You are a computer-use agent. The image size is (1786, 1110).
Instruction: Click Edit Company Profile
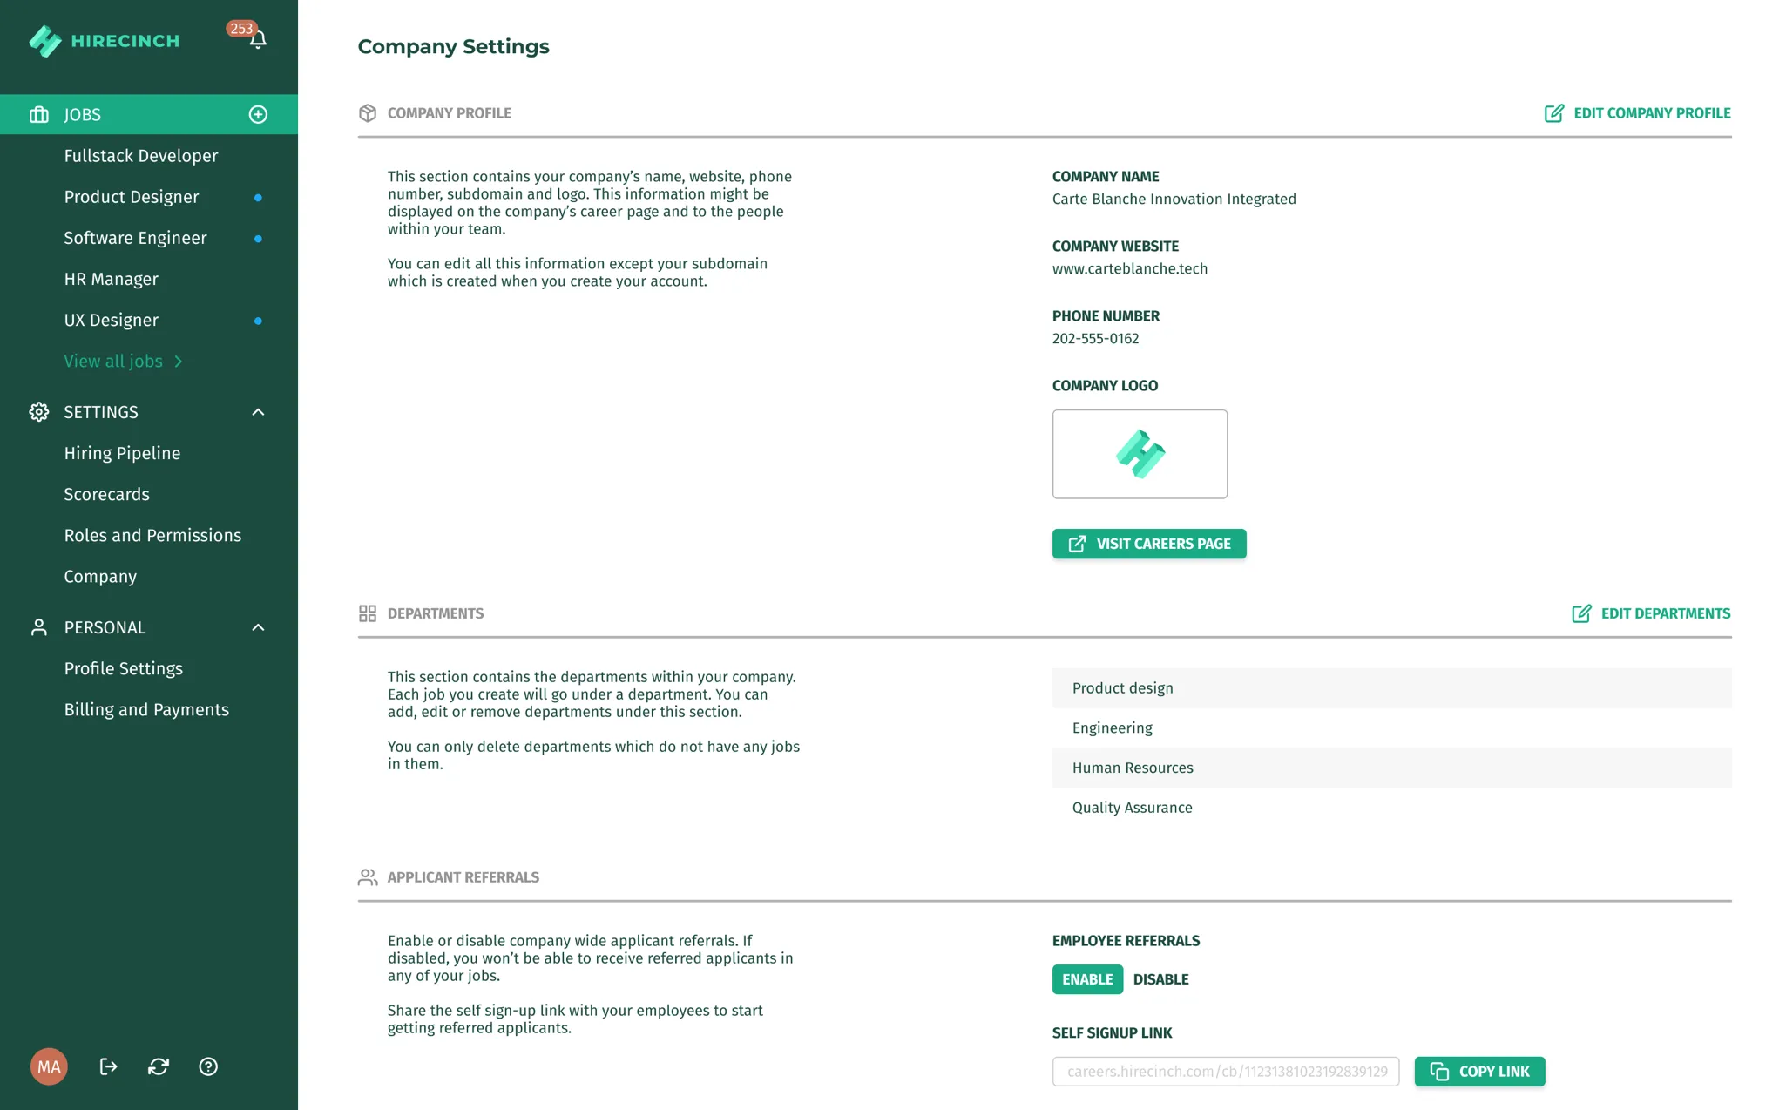tap(1637, 113)
